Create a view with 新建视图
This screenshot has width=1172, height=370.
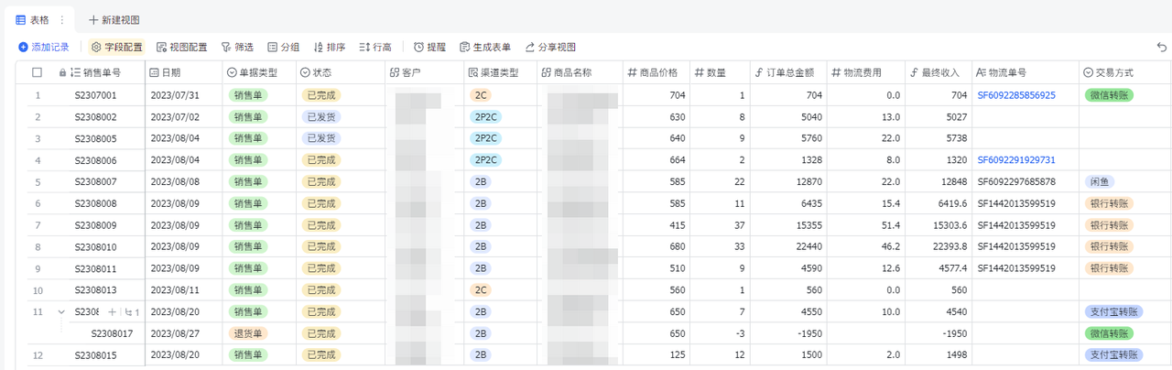114,19
